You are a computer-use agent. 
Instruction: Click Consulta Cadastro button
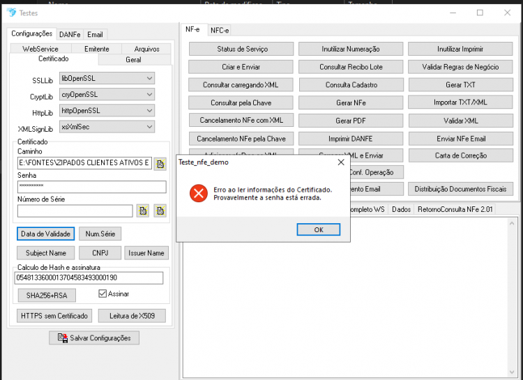pos(351,85)
